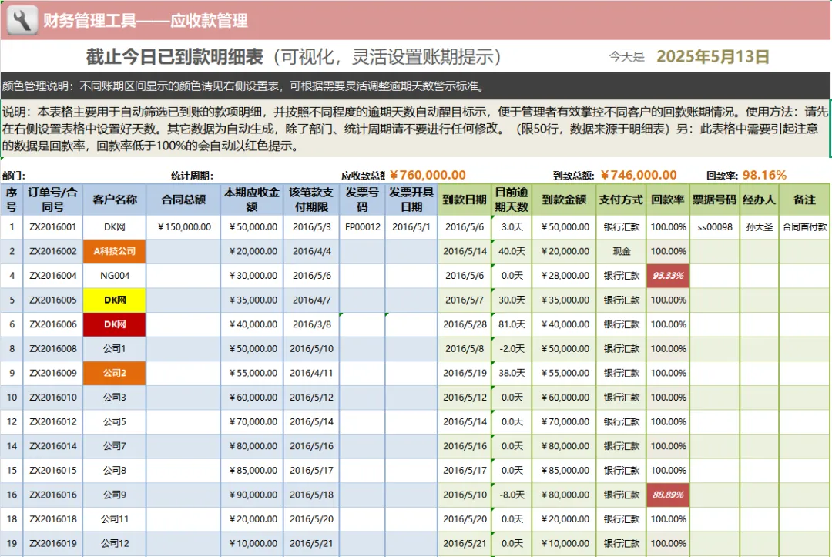Screen dimensions: 832x557
Task: Click order number ZX2016016
Action: point(52,495)
